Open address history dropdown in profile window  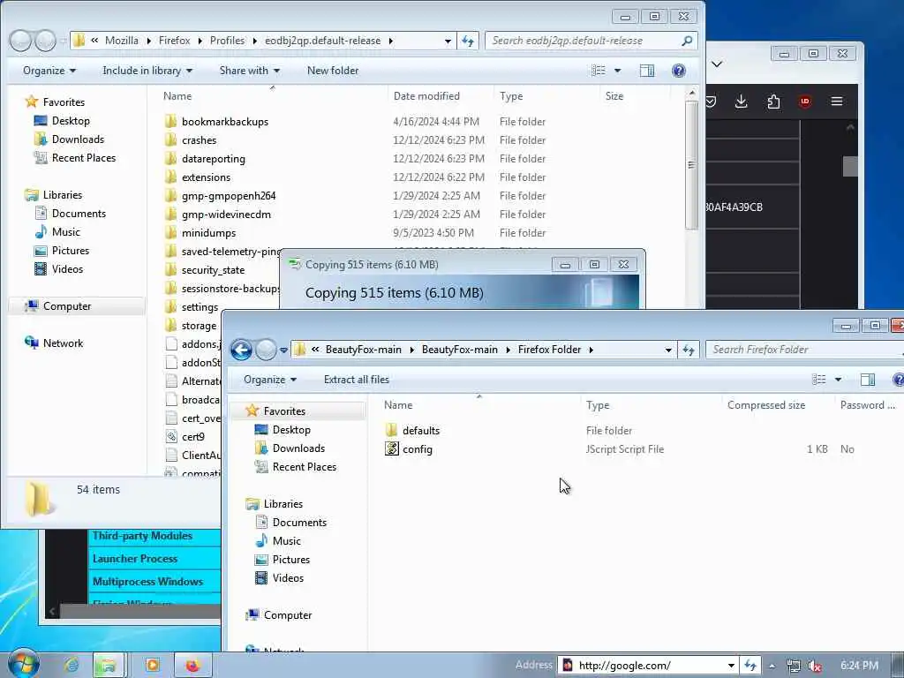[448, 41]
